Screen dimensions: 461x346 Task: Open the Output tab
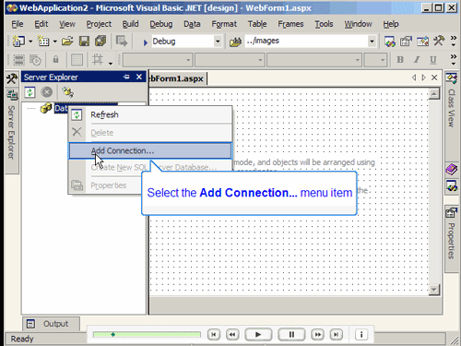click(x=51, y=324)
